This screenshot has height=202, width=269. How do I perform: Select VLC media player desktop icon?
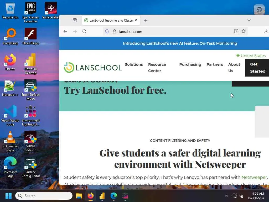(x=10, y=141)
